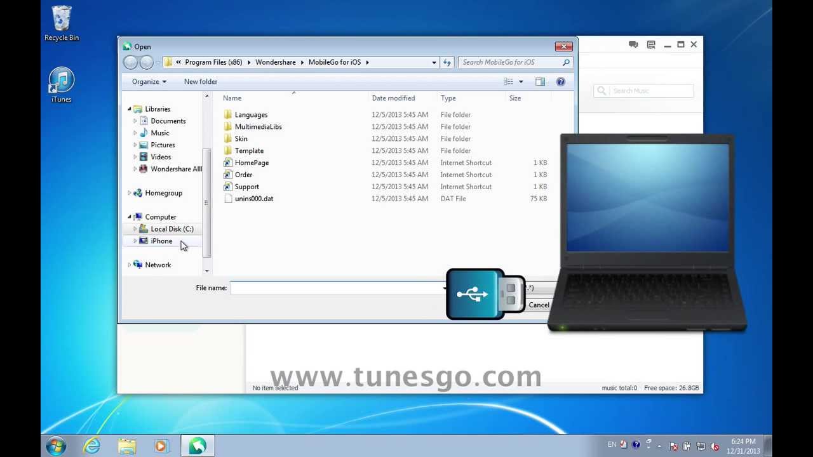This screenshot has height=457, width=813.
Task: Click Wondershare in the address breadcrumb
Action: [x=276, y=62]
